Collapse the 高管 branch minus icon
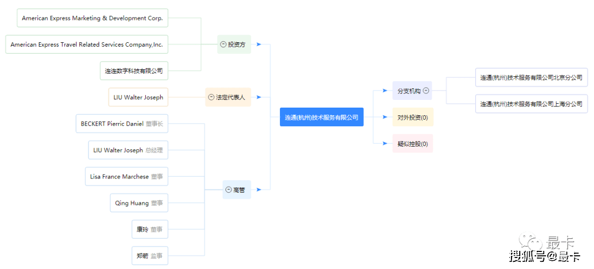This screenshot has width=594, height=269. coord(228,190)
